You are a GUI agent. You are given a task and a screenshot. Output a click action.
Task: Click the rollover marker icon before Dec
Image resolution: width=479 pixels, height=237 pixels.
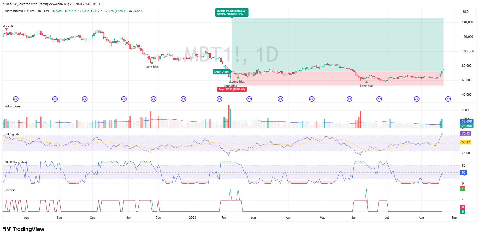click(x=153, y=99)
